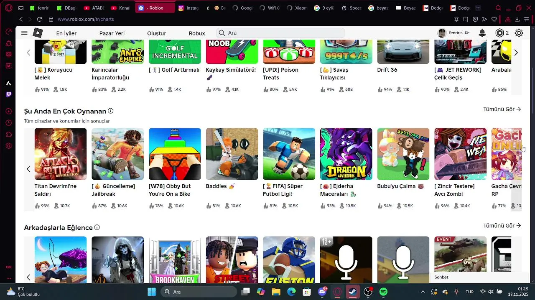Open the Opera sidebar player icon
Viewport: 535px width, 300px height.
(x=8, y=111)
